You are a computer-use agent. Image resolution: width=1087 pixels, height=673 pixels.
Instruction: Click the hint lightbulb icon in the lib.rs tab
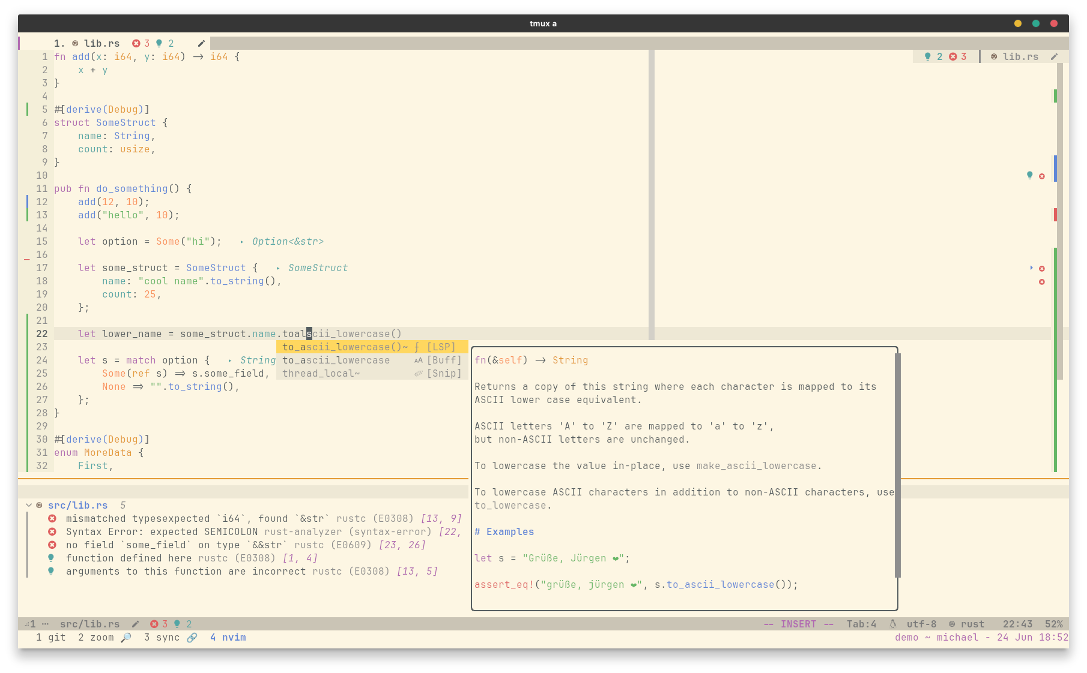coord(159,43)
